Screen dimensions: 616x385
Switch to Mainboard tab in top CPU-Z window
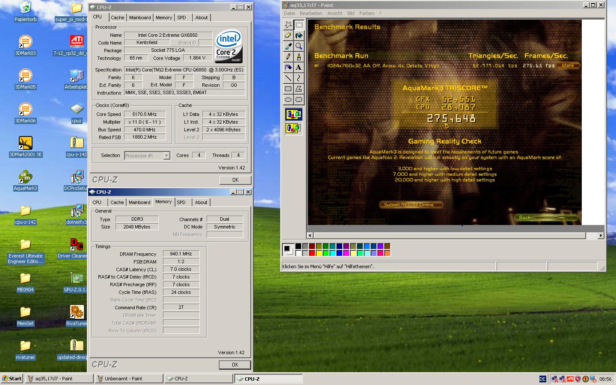click(x=140, y=18)
